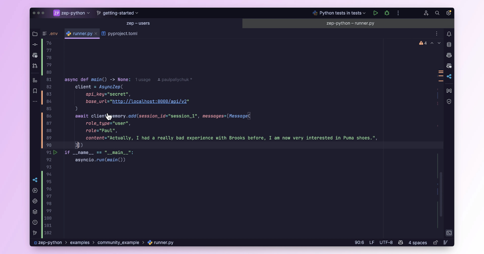Open the Project folder tool window
The width and height of the screenshot is (484, 254).
[x=35, y=34]
